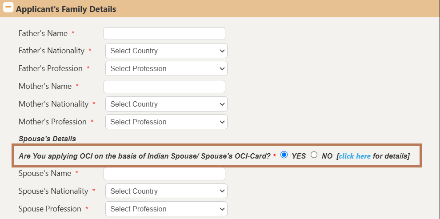
Task: Click the Spouse's Details subheading text
Action: [x=47, y=139]
